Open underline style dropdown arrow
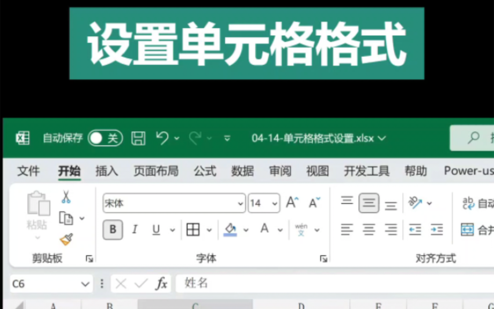 click(x=172, y=230)
